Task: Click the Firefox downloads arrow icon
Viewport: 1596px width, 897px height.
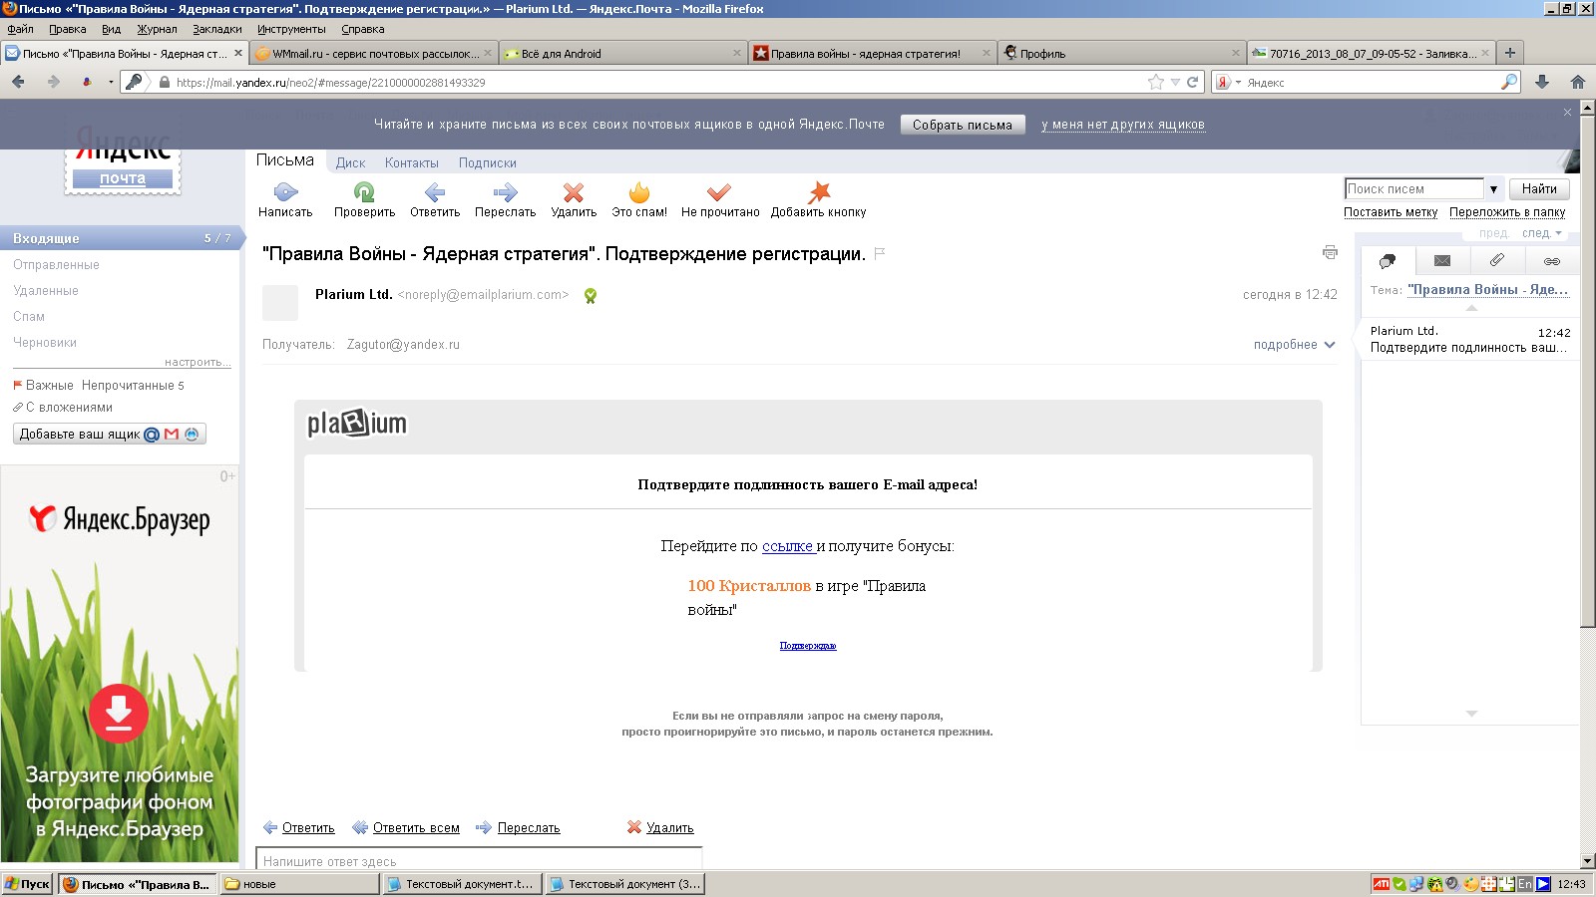Action: coord(1542,82)
